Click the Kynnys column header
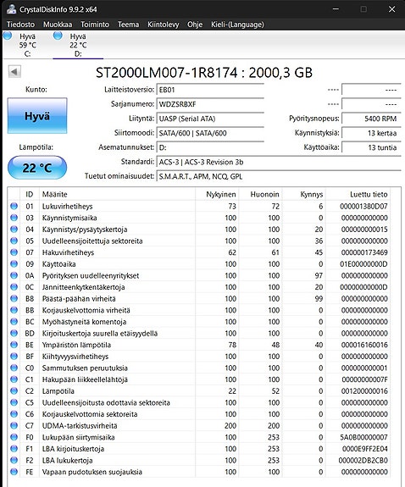Screen dimensions: 405x487 pos(303,194)
